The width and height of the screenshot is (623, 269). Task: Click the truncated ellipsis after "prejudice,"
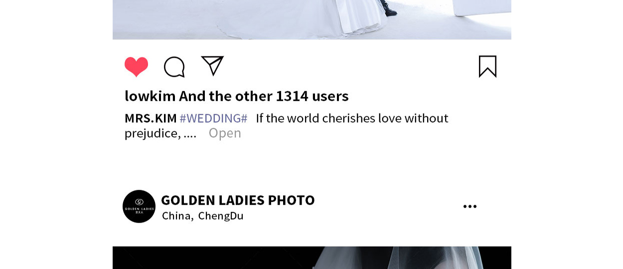190,134
